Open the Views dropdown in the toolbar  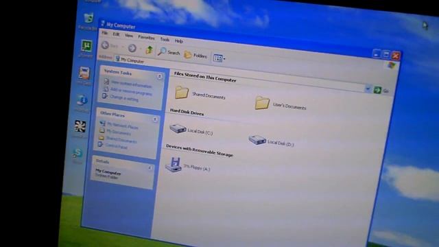pos(219,58)
